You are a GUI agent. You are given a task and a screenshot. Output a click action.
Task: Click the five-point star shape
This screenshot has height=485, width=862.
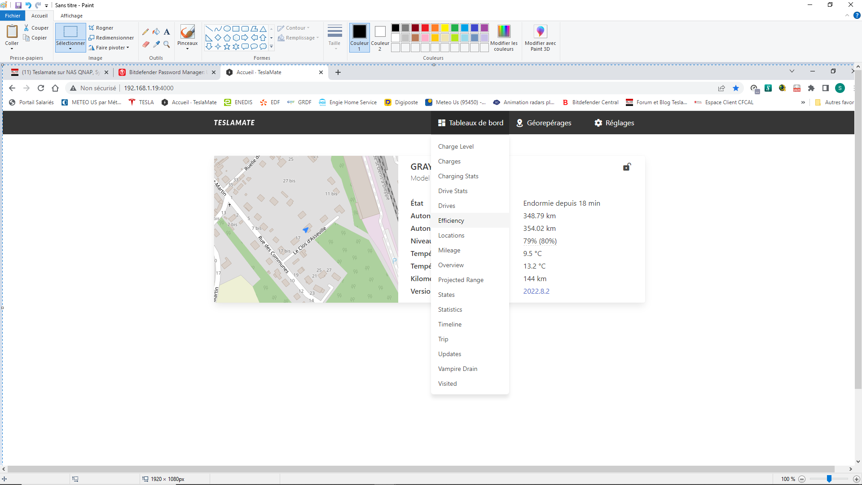click(227, 46)
